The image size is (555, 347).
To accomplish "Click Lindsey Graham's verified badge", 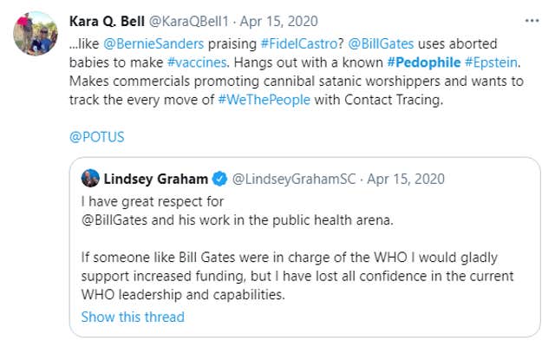I will [x=220, y=179].
